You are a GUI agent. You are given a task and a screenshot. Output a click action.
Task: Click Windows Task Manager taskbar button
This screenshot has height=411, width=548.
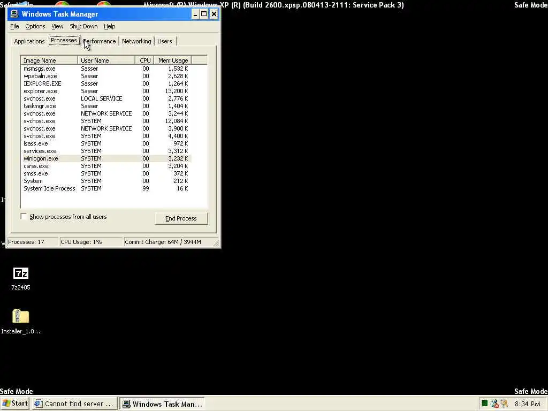click(162, 404)
